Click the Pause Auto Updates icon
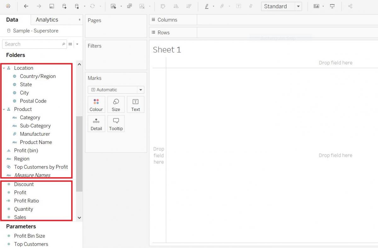378x248 pixels. (77, 6)
